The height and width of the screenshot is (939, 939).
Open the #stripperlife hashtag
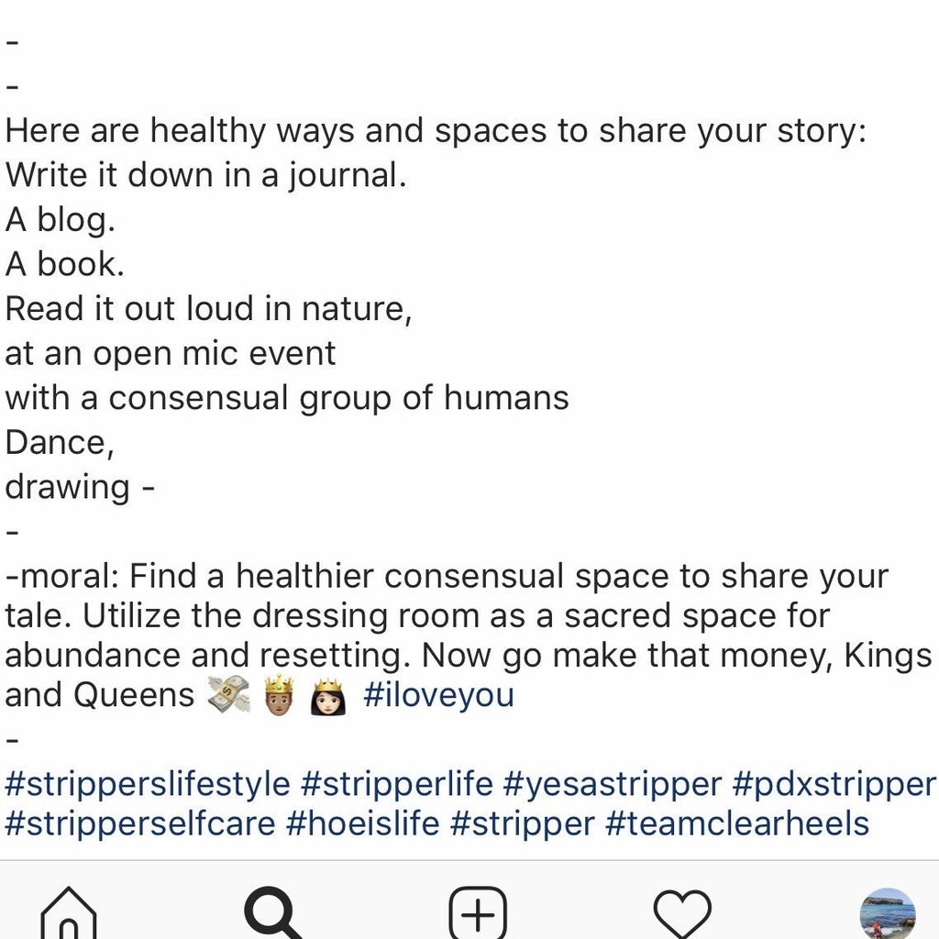pos(397,784)
